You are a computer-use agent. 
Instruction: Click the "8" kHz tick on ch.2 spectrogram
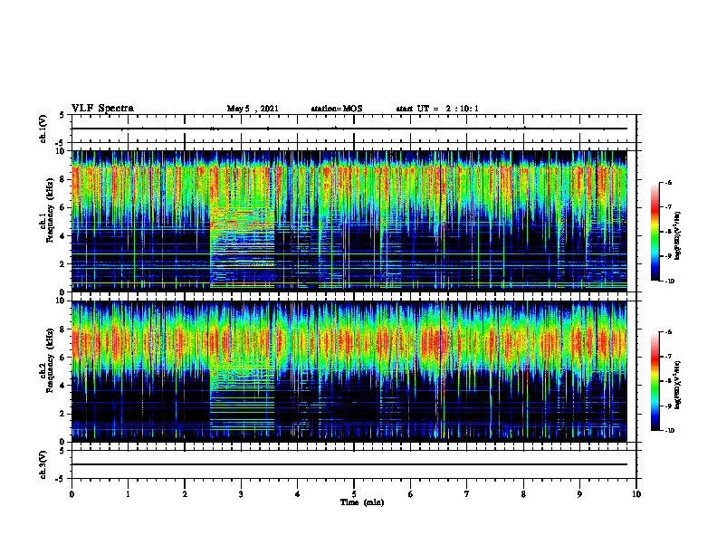64,329
